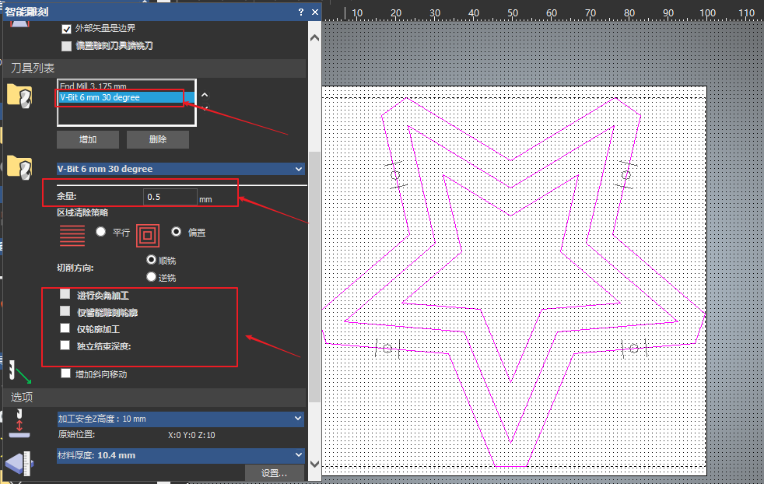Enable 进行尖角加工 checkbox

(65, 294)
